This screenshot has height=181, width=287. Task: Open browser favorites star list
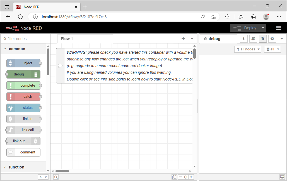point(241,17)
